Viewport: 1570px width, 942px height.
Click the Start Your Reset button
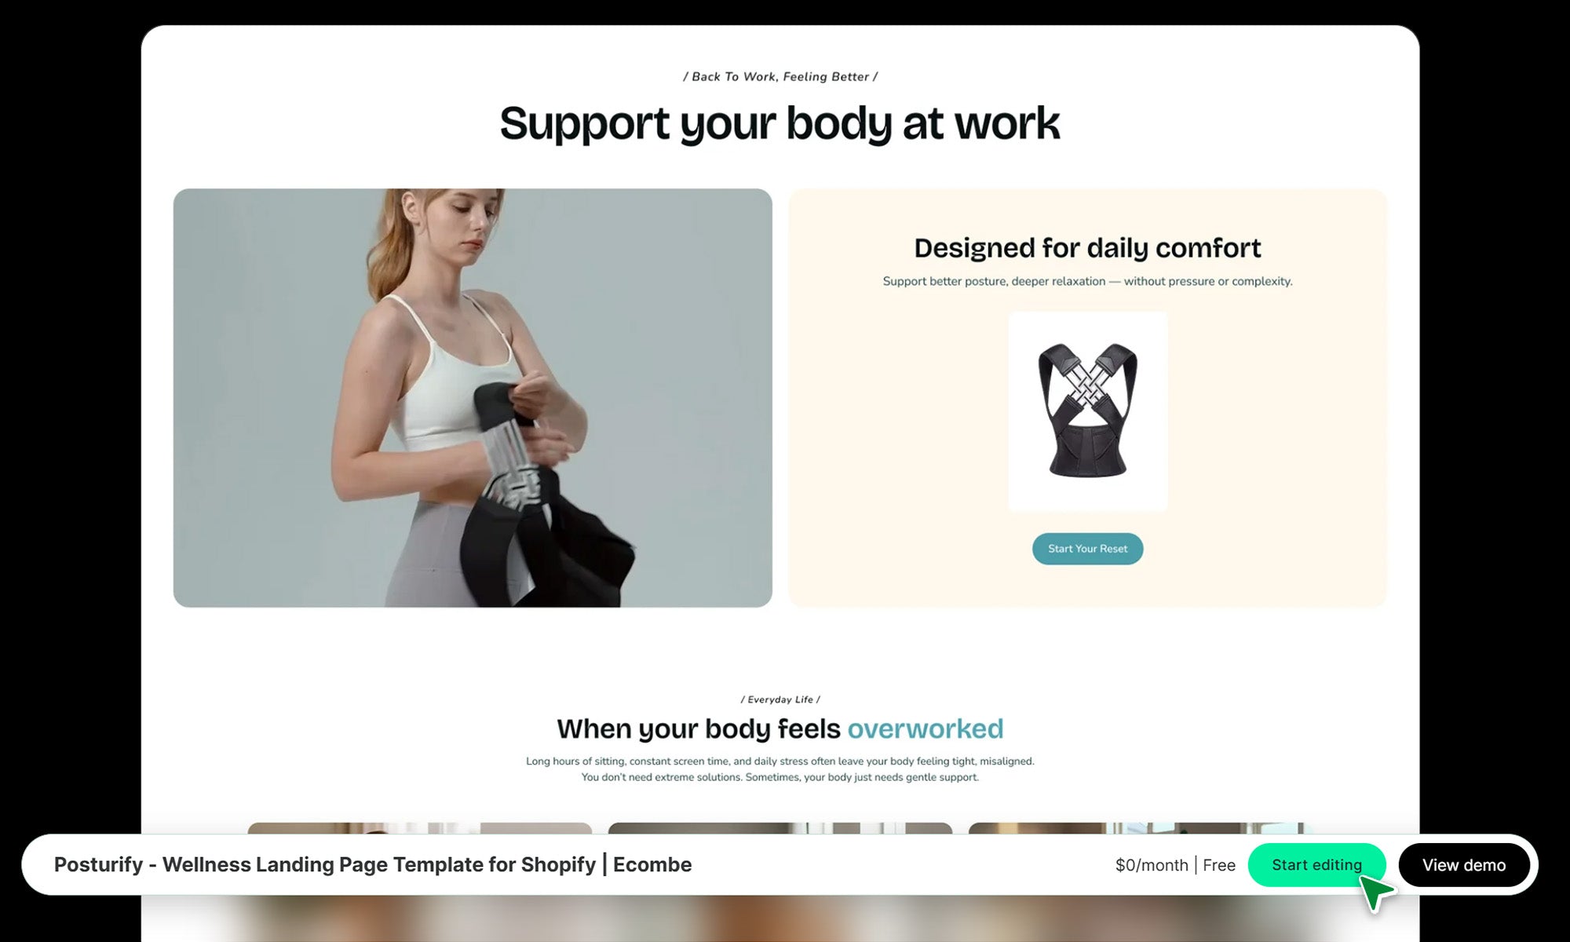click(1087, 549)
